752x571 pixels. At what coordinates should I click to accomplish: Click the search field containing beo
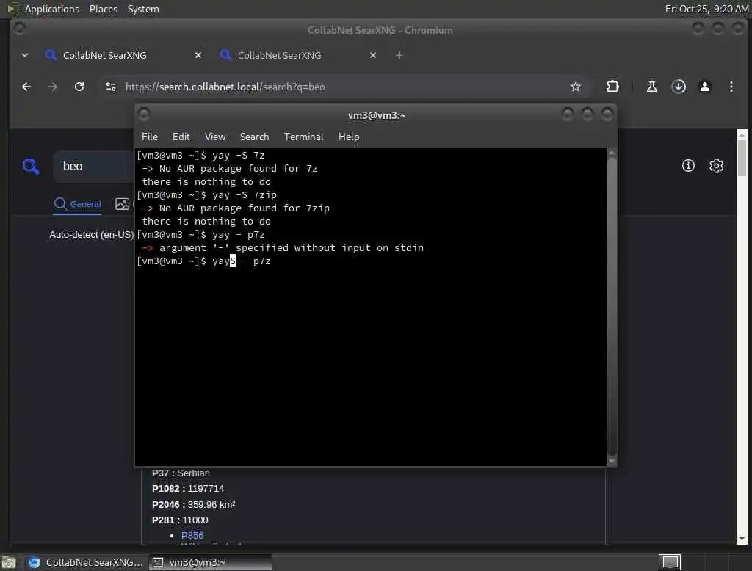pos(93,167)
